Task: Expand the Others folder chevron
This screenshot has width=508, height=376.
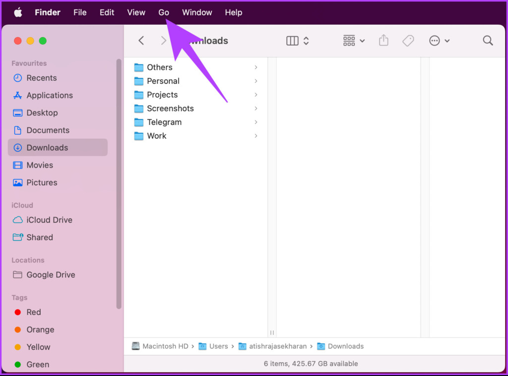Action: click(256, 67)
